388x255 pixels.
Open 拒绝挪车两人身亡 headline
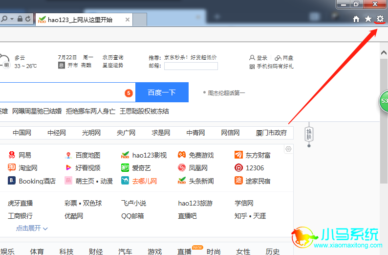pos(90,111)
